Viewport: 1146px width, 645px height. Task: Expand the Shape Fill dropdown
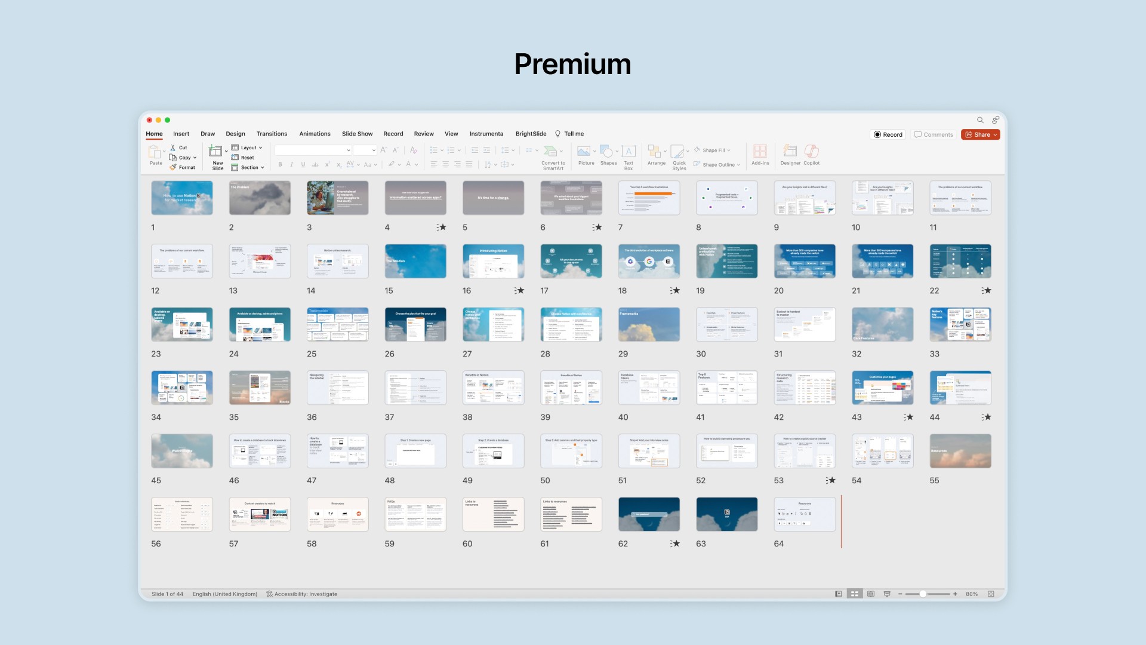(x=729, y=150)
